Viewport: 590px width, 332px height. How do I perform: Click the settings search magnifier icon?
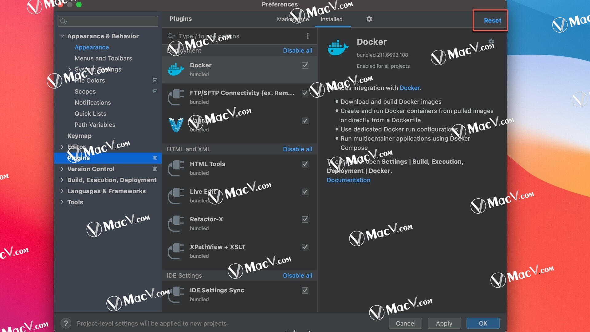click(x=64, y=21)
